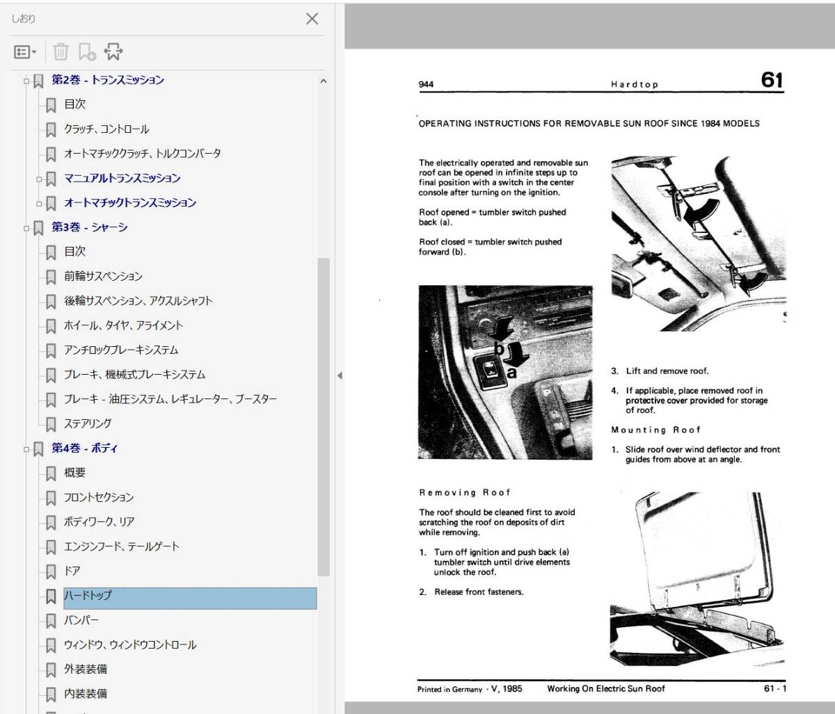Click bookmark icon beside バンパー
This screenshot has width=835, height=714.
tap(51, 621)
